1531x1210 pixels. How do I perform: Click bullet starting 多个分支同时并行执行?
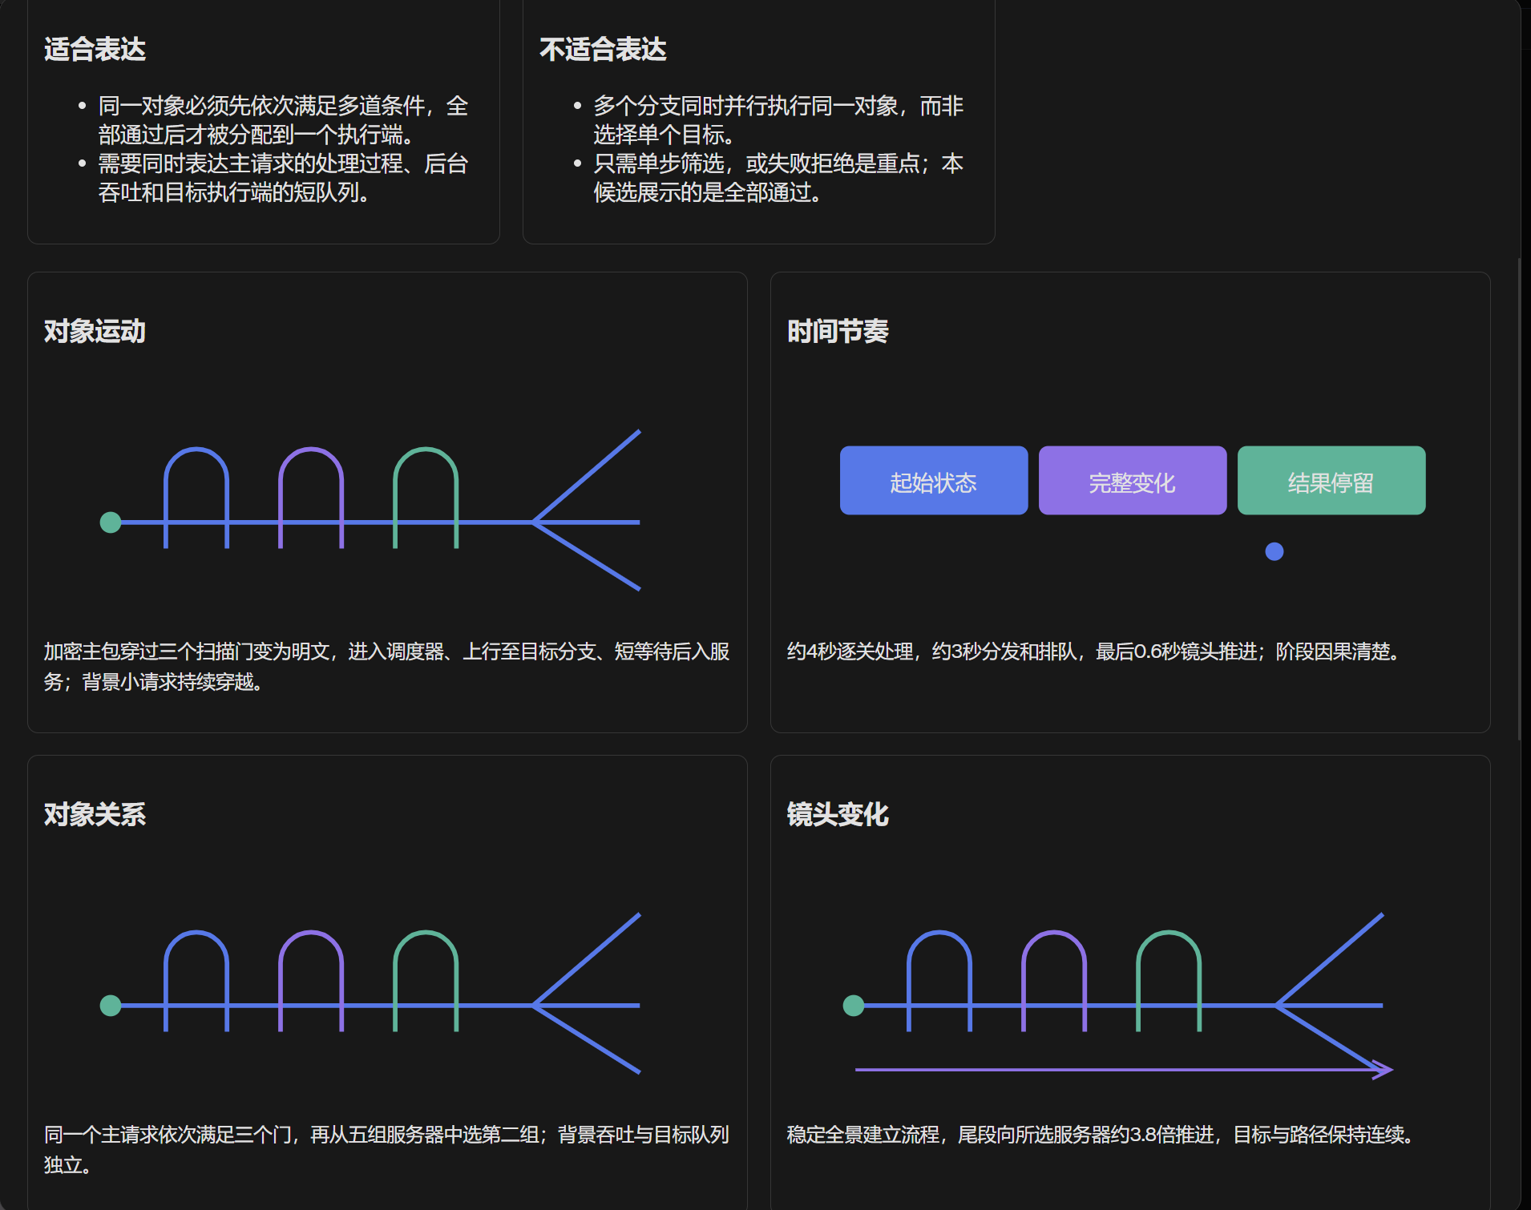point(778,120)
